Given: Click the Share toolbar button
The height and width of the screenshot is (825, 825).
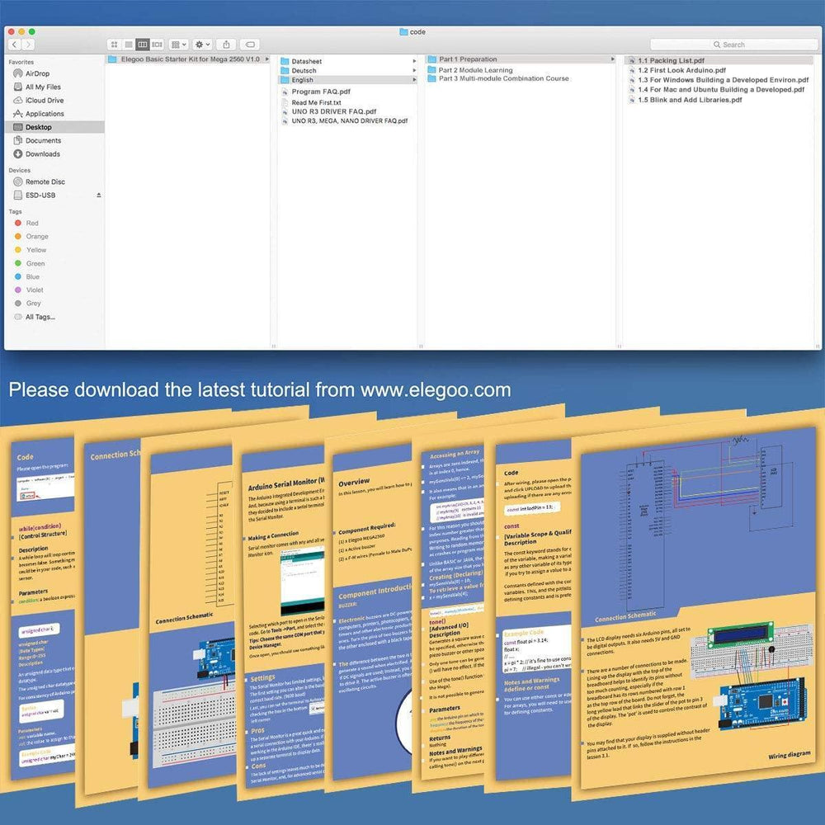Looking at the screenshot, I should (x=227, y=45).
